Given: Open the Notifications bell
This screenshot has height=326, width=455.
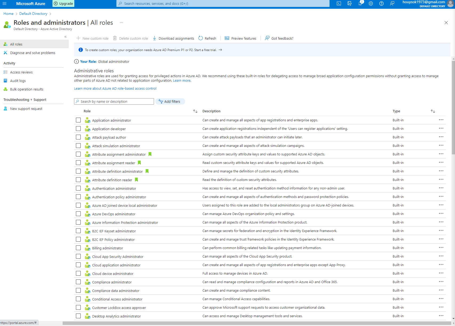Looking at the screenshot, I should (x=360, y=3).
